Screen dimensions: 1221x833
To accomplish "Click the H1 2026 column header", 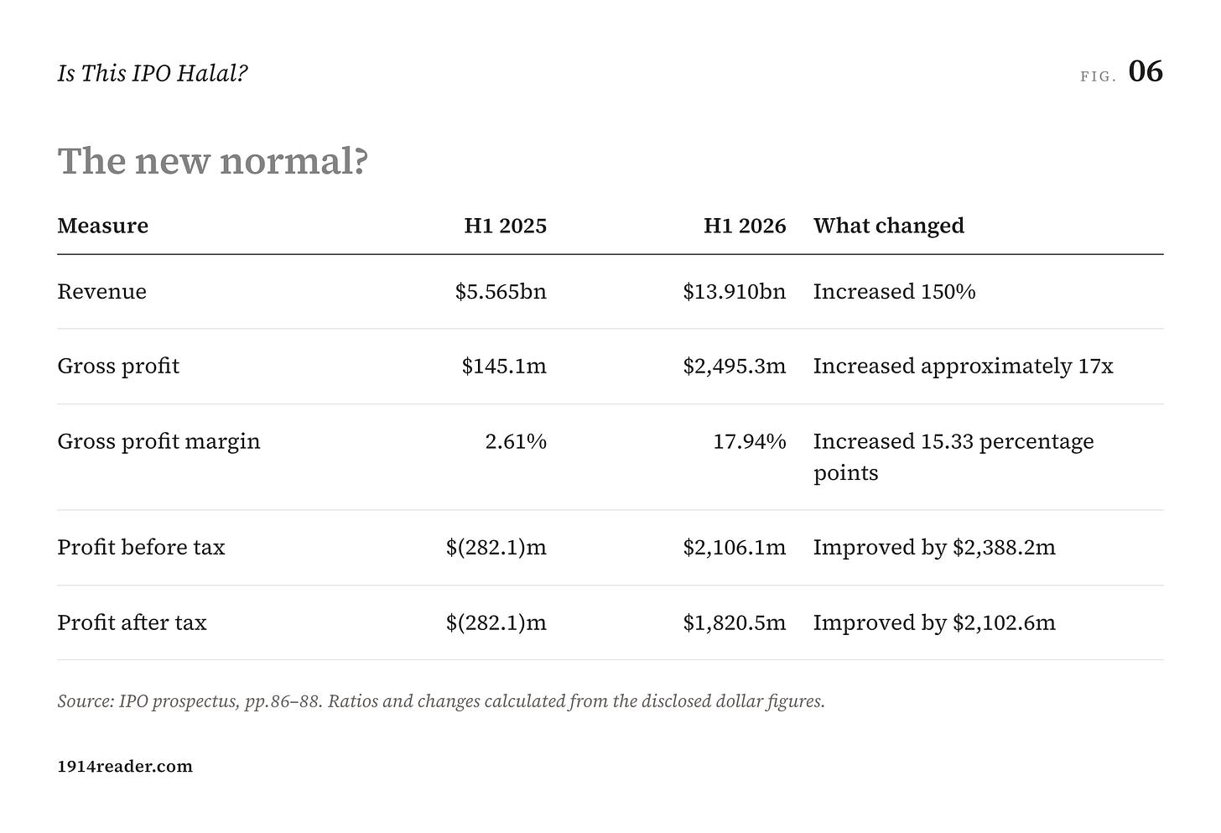I will pos(745,226).
